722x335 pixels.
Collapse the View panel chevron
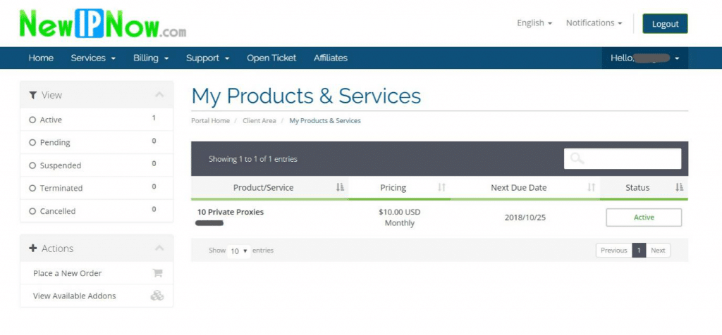[x=159, y=95]
